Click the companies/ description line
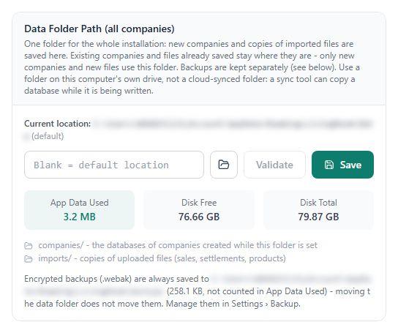This screenshot has width=398, height=333. pos(178,245)
